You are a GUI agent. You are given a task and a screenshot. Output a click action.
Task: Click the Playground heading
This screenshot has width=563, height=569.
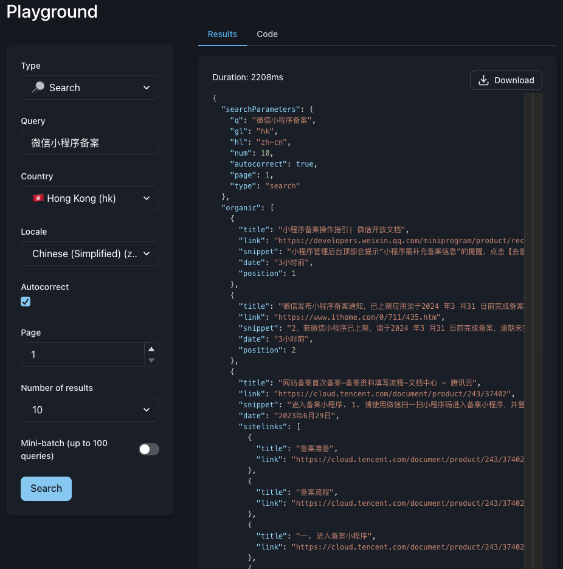tap(52, 12)
